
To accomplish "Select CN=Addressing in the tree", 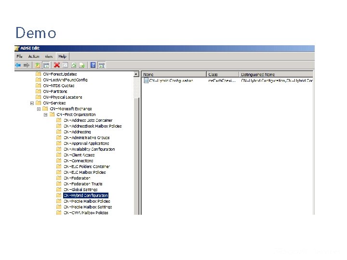I will (77, 132).
